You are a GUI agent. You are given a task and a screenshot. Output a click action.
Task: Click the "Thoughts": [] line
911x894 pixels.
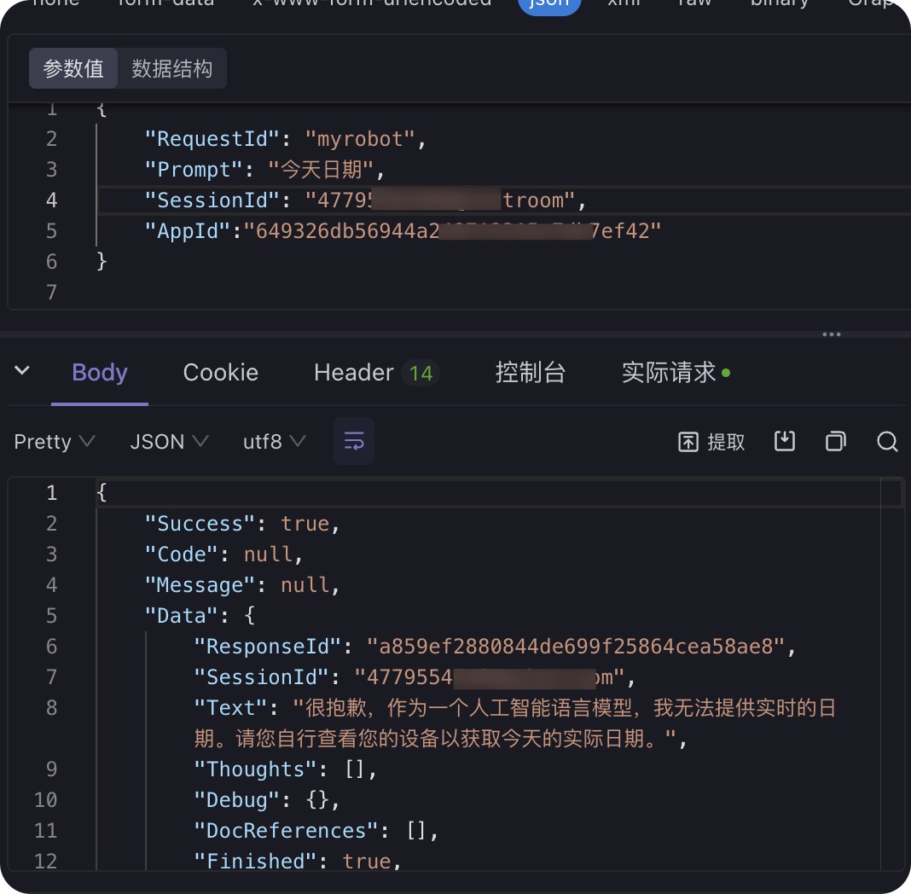[285, 769]
